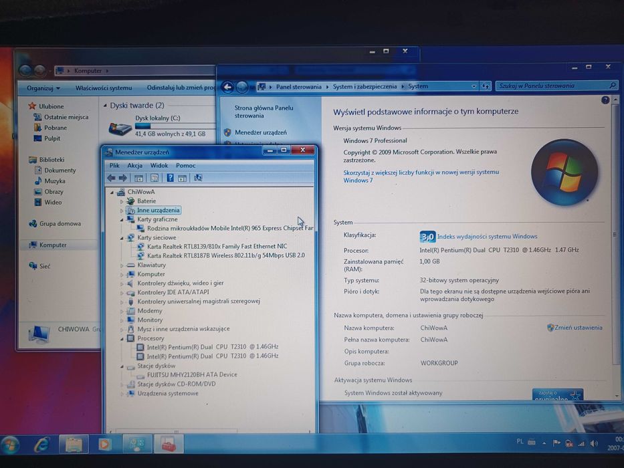Click the refresh button beside System address bar

(485, 86)
